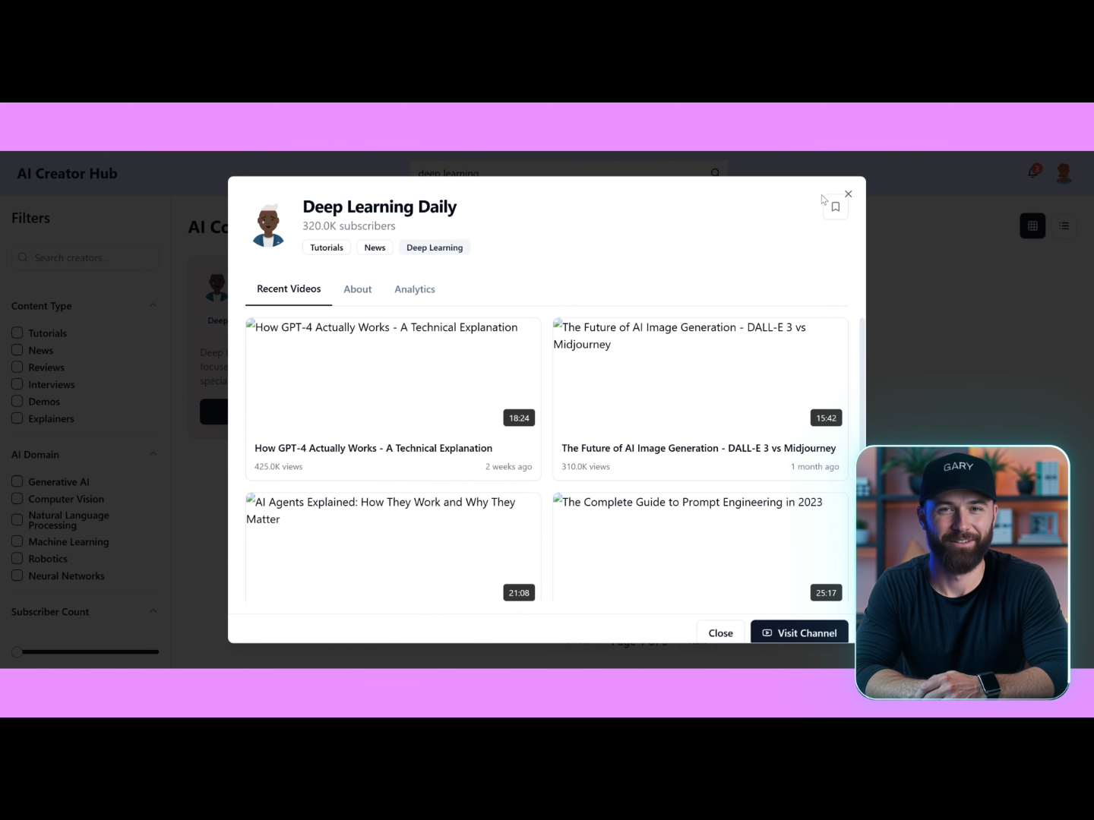Click the '1 month ago' timestamp
The height and width of the screenshot is (820, 1094).
point(815,466)
